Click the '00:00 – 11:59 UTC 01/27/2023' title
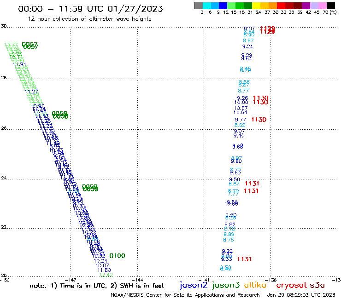Image resolution: width=341 pixels, height=299 pixels. point(90,9)
